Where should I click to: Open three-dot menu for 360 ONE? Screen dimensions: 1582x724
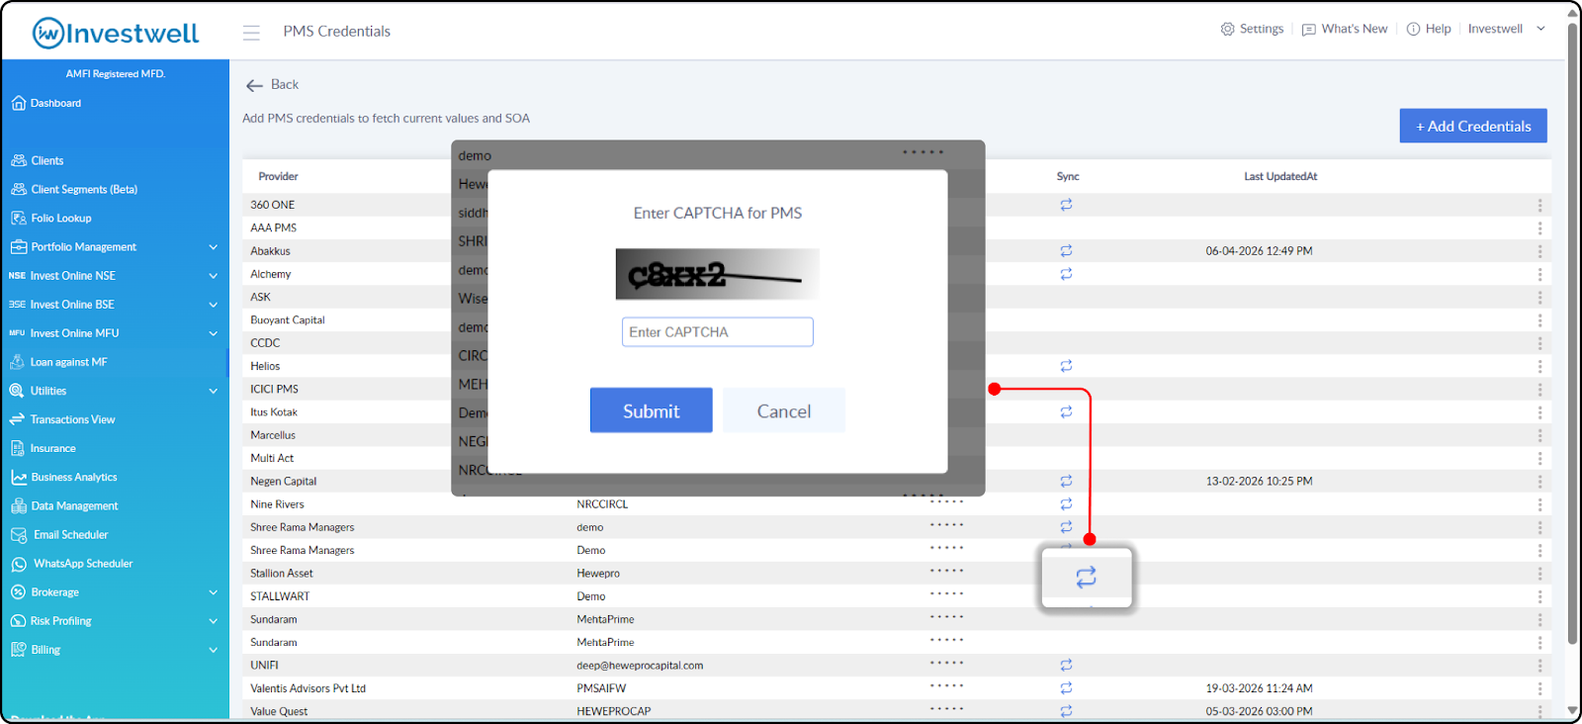[x=1539, y=205]
